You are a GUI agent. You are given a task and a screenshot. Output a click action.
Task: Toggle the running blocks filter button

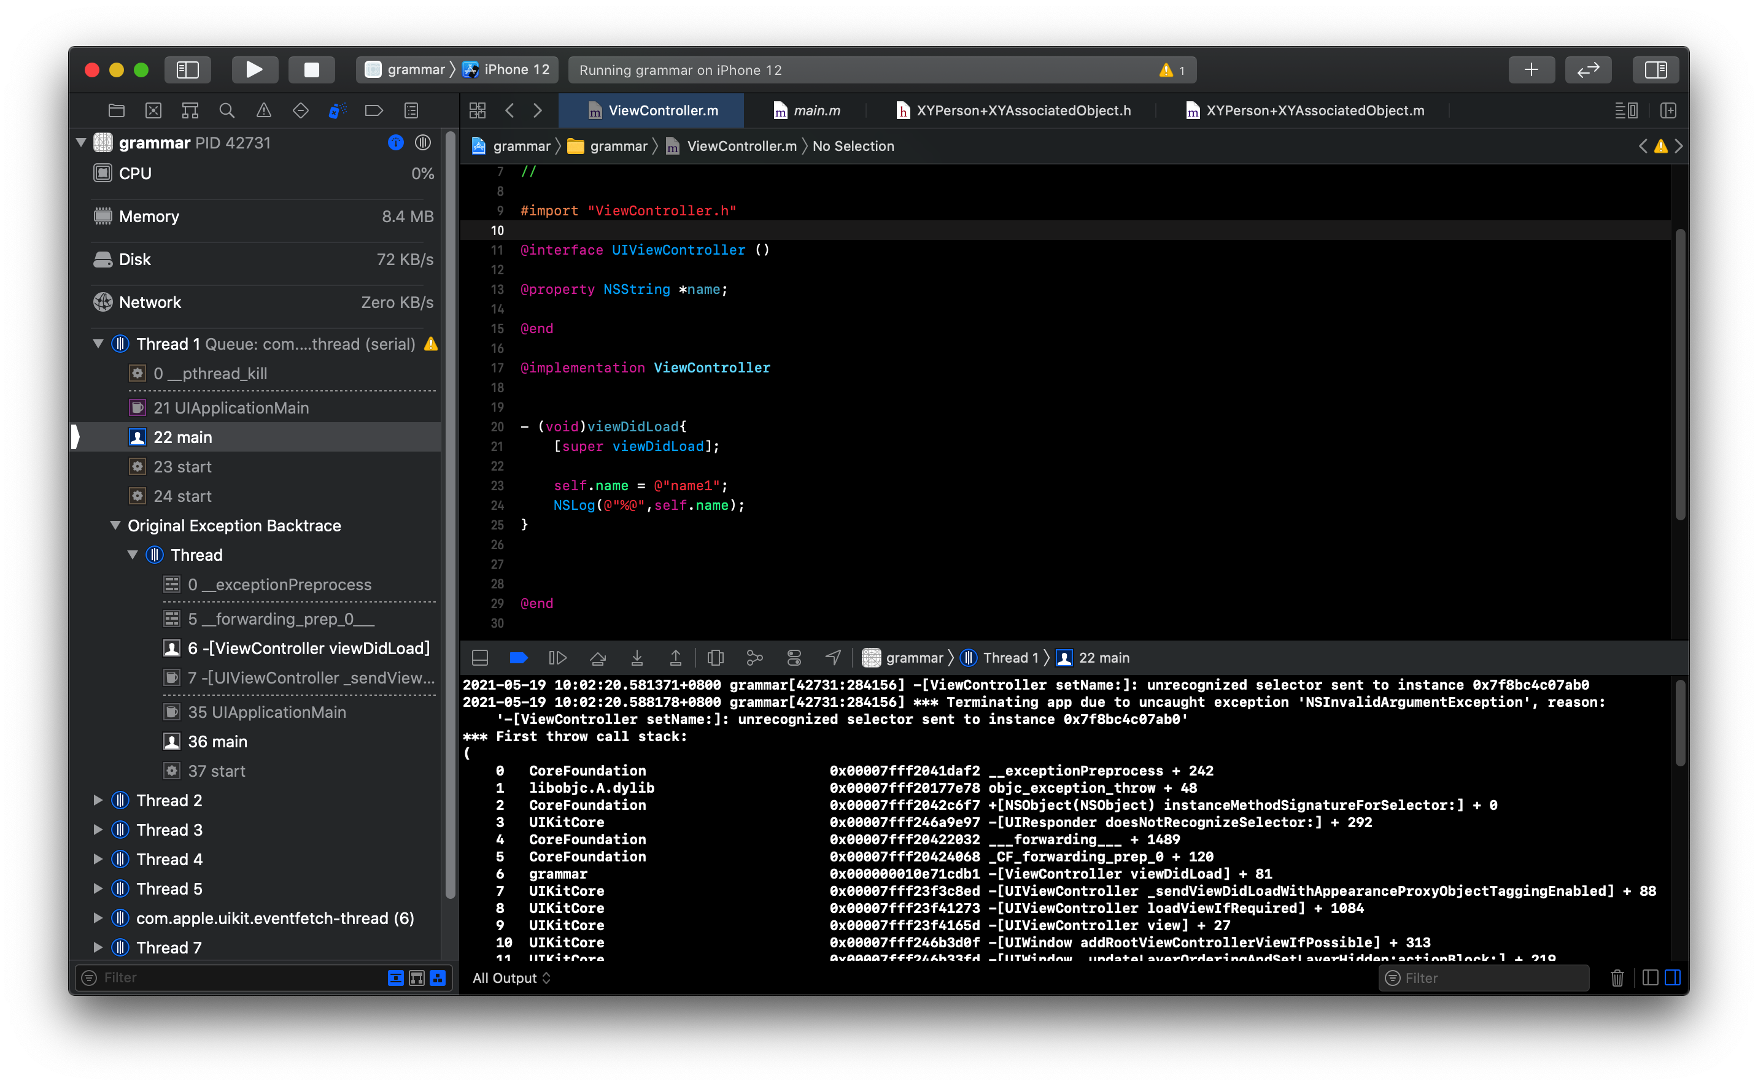pos(438,977)
